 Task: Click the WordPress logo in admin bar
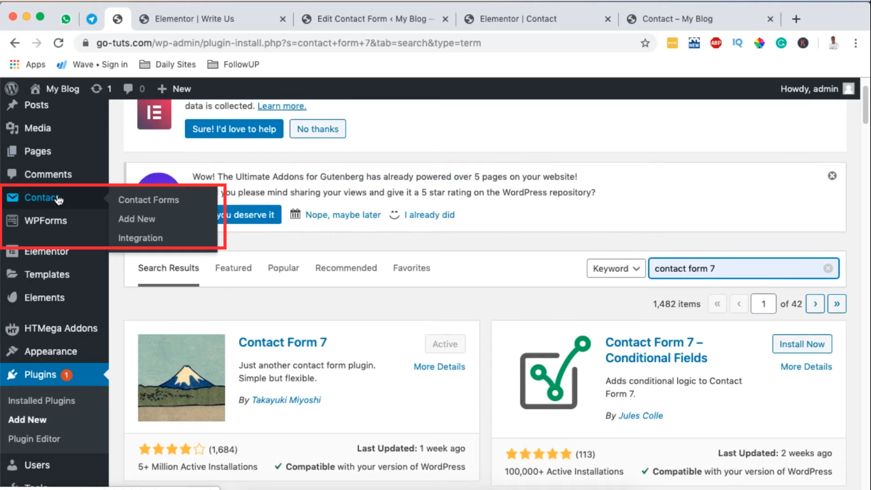[x=11, y=89]
